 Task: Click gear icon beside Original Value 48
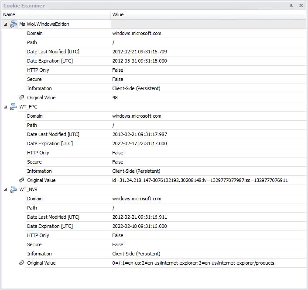21,98
